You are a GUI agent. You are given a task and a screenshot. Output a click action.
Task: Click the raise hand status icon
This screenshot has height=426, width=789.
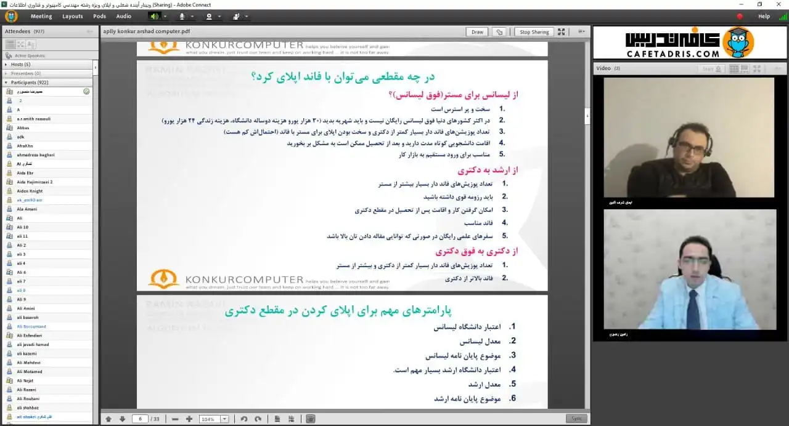tap(237, 16)
